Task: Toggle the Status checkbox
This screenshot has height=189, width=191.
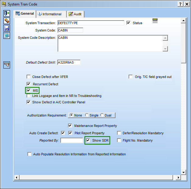Action: point(128,23)
